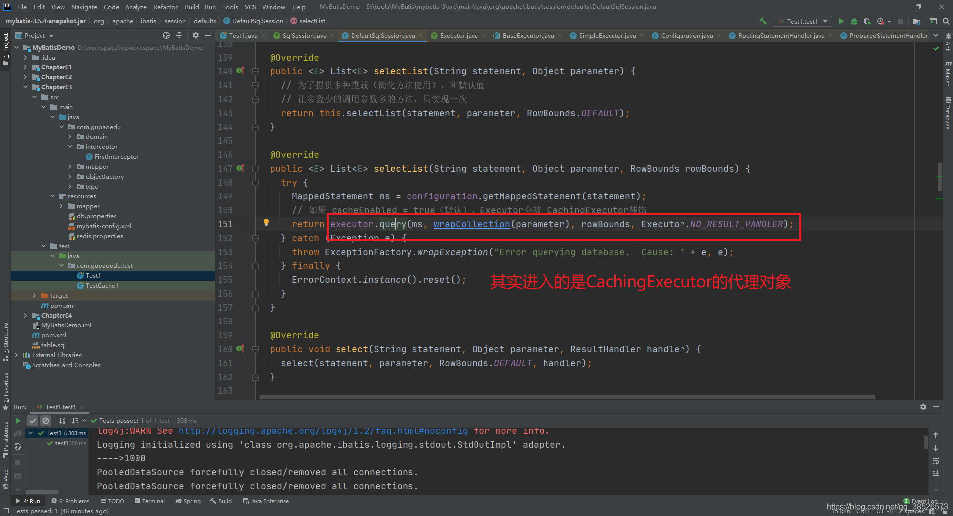Toggle tool window bars icon in status bar
The height and width of the screenshot is (516, 953).
(6, 511)
